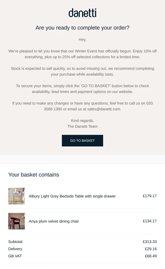Click the phone number 3588 1380

click(x=53, y=109)
